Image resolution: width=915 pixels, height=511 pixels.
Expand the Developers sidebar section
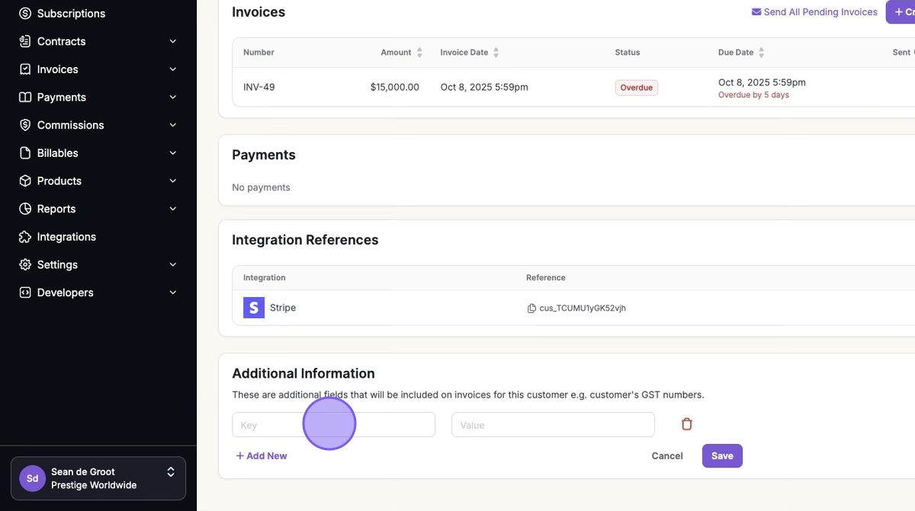(x=173, y=292)
